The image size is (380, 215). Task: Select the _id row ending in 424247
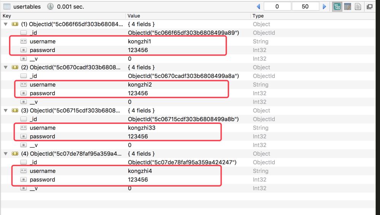point(114,163)
